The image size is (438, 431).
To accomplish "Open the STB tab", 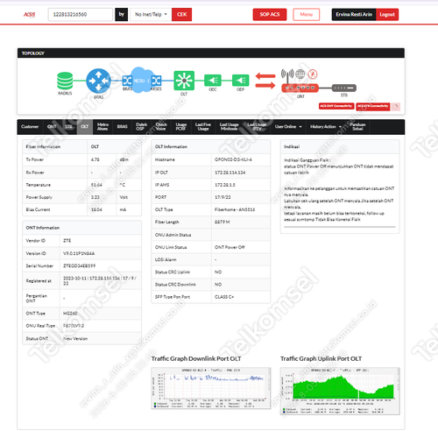I will coord(68,127).
